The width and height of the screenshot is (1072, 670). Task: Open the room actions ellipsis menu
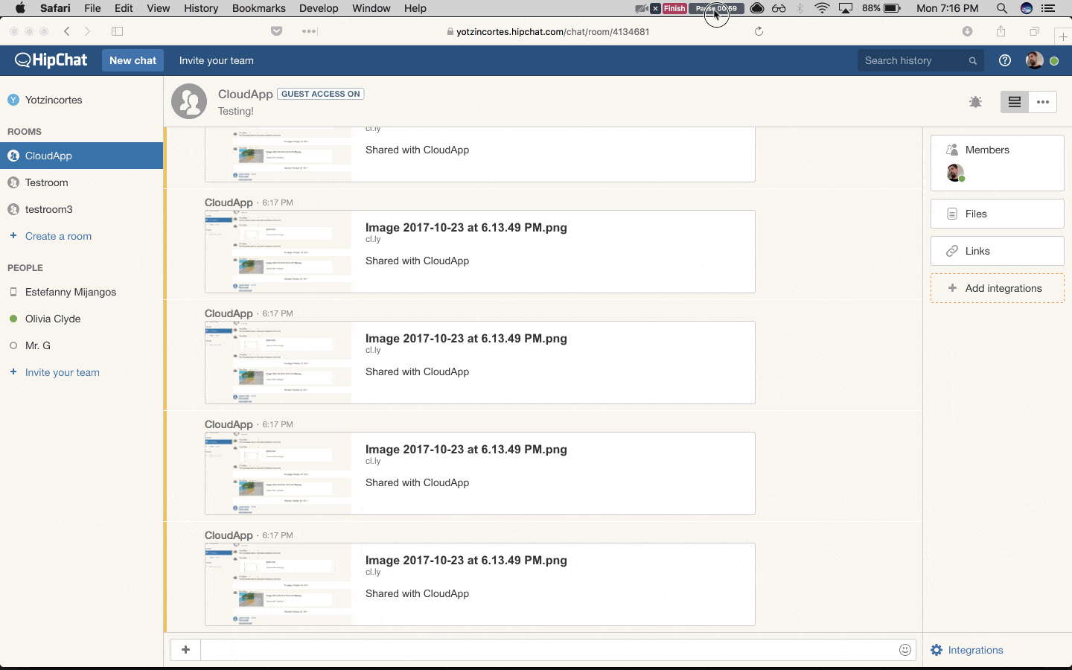(x=1042, y=102)
